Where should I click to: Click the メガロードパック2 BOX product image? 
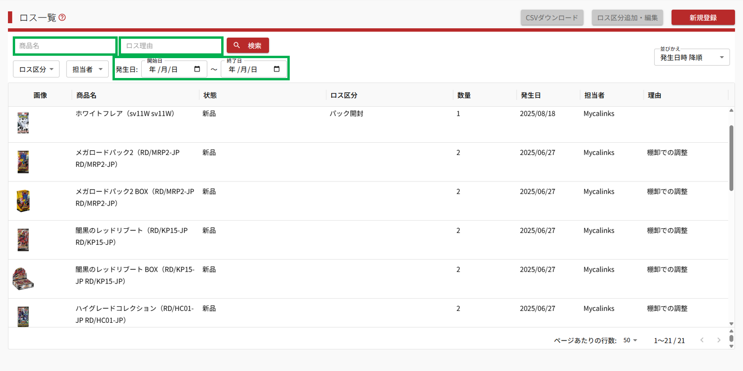coord(23,201)
